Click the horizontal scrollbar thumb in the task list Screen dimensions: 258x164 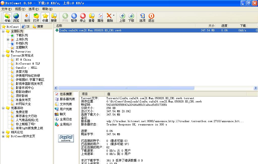coord(126,88)
